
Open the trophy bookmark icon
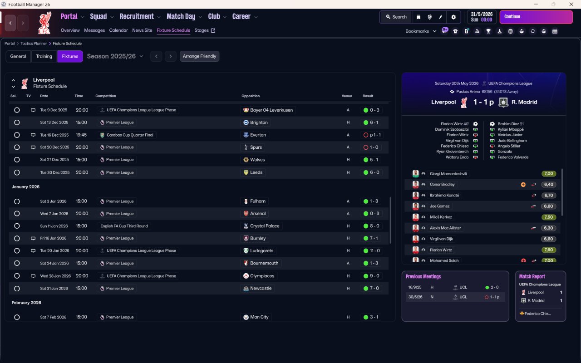click(x=488, y=31)
